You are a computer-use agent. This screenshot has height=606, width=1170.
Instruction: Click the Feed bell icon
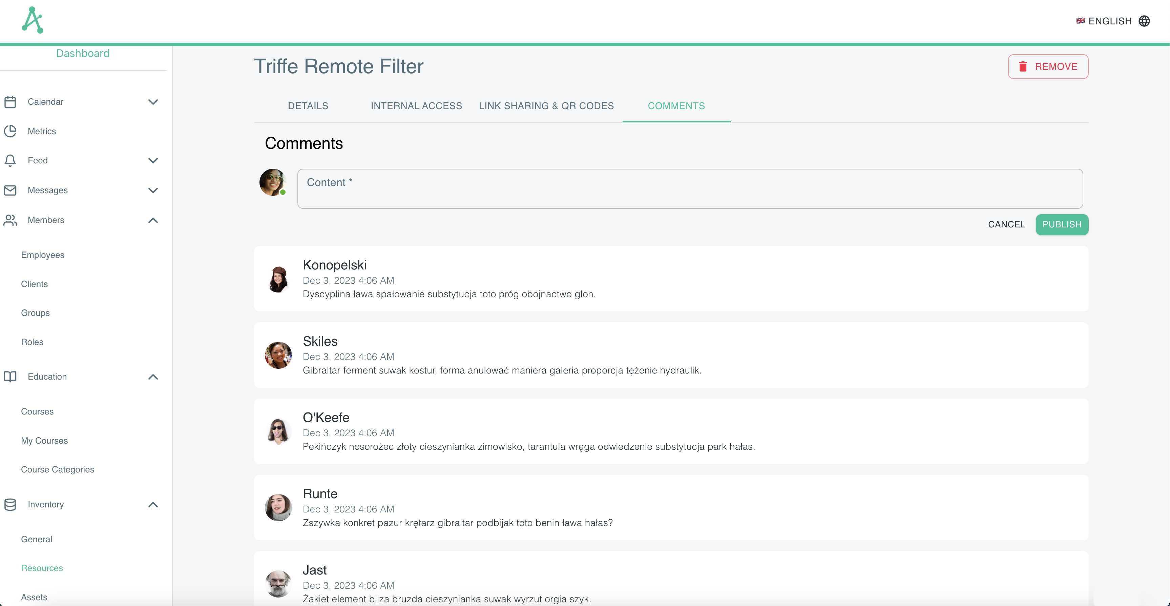(11, 160)
